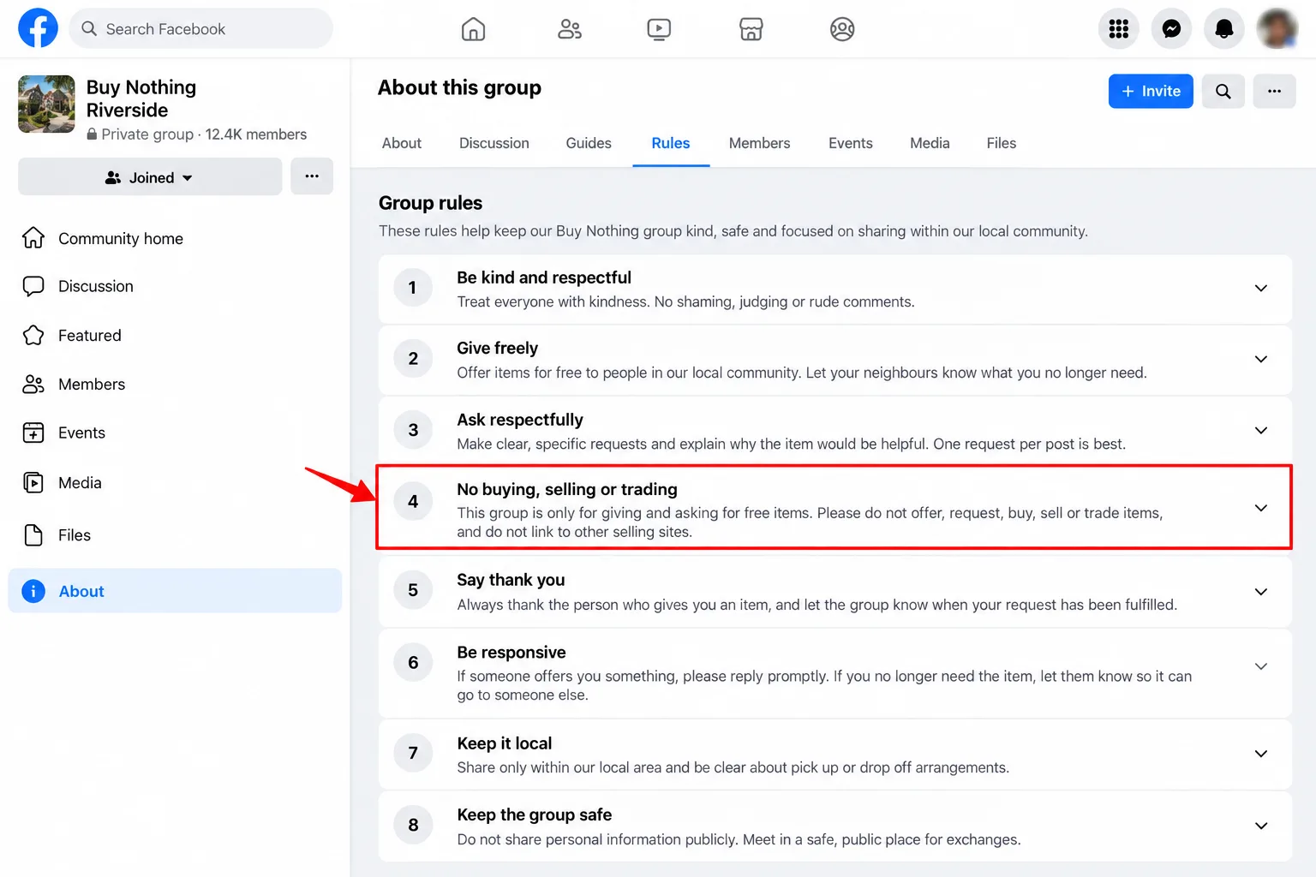
Task: Open the group header more options button
Action: (1274, 91)
